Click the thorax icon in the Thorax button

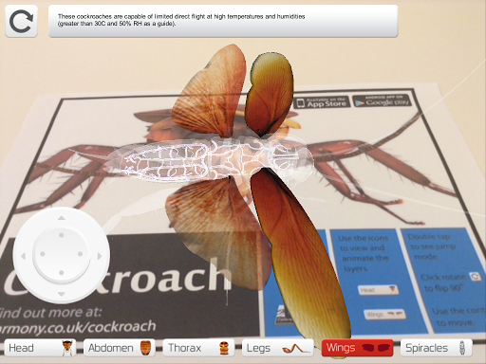224,348
